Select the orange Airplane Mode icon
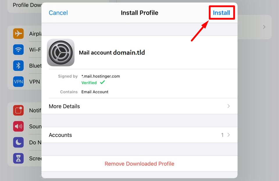The width and height of the screenshot is (279, 181). point(18,33)
